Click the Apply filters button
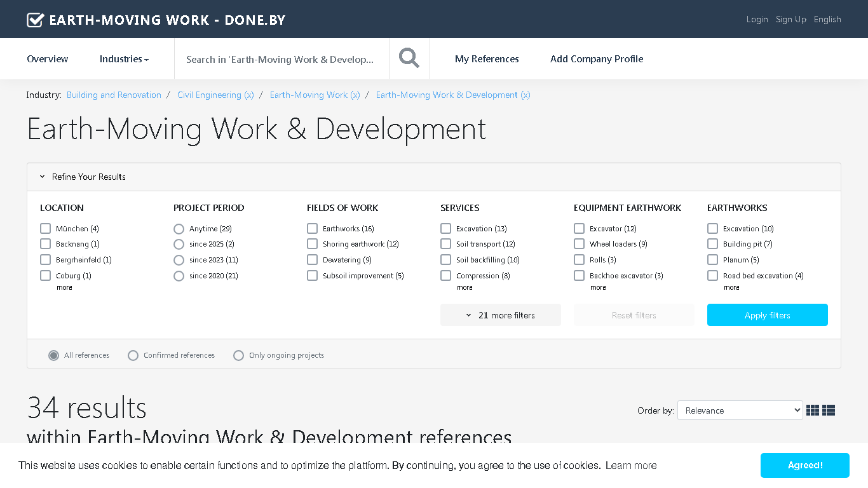 click(x=768, y=315)
